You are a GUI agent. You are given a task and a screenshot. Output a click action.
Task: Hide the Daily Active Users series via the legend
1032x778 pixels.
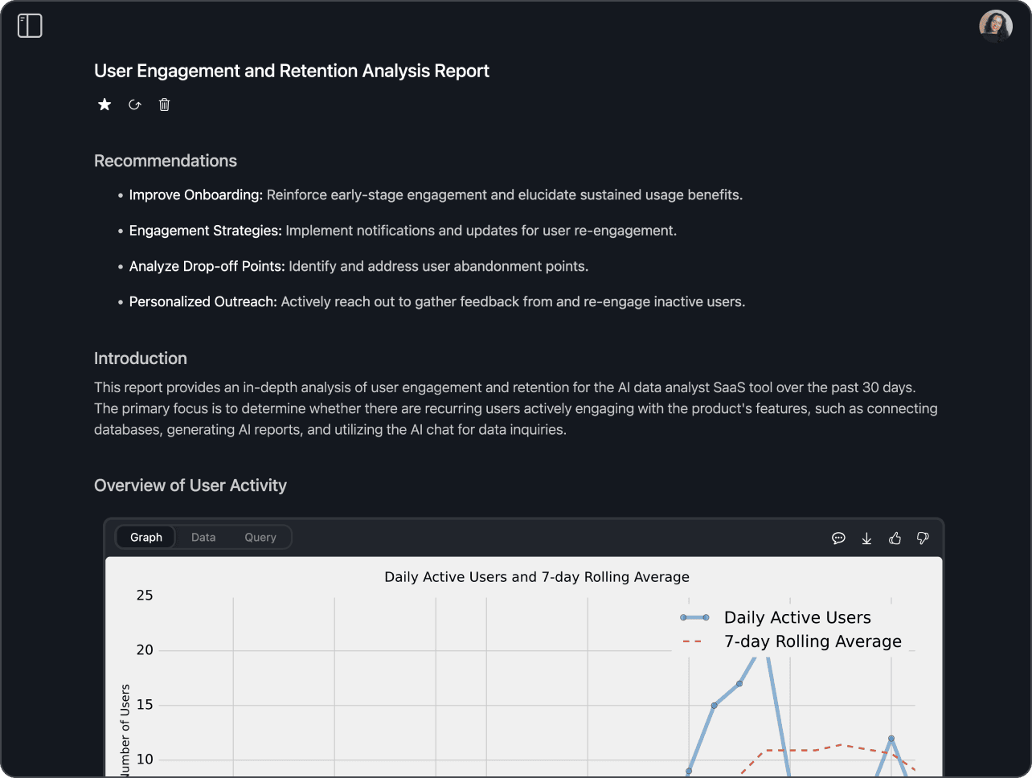[797, 617]
